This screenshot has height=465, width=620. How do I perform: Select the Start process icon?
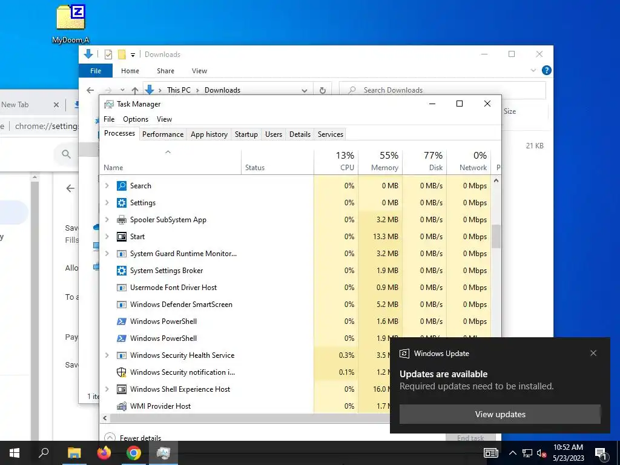click(121, 237)
